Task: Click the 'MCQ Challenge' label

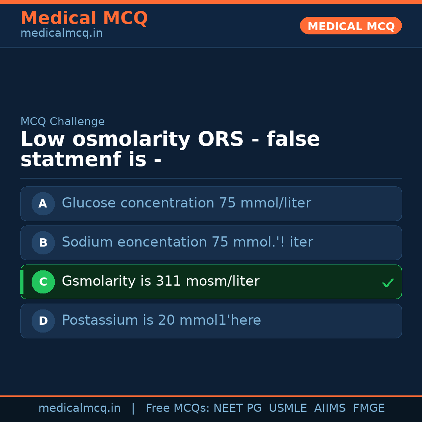Action: point(63,122)
